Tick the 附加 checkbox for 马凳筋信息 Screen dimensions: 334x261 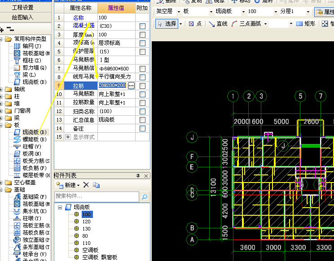[142, 69]
